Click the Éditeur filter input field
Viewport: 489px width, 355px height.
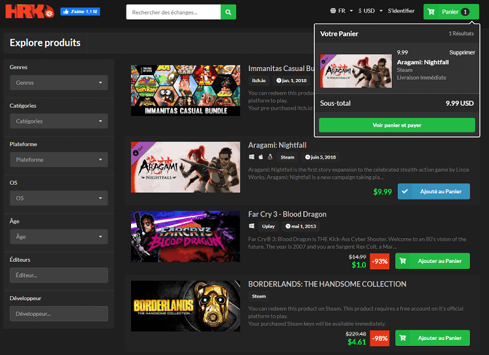pos(59,275)
